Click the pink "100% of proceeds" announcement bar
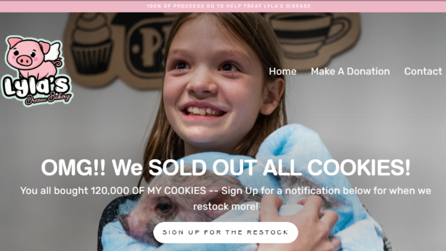 (x=223, y=6)
